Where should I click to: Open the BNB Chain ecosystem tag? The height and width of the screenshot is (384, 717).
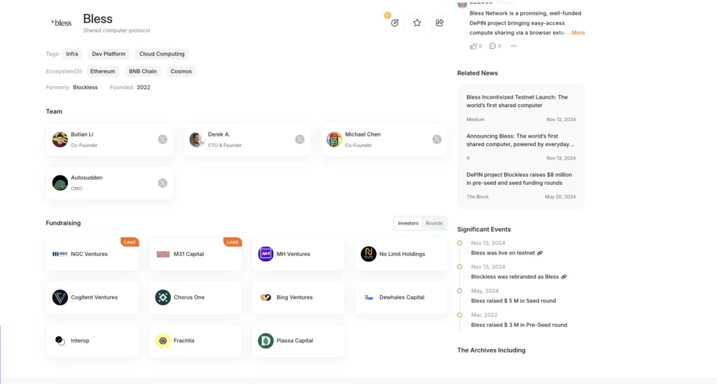pos(143,71)
